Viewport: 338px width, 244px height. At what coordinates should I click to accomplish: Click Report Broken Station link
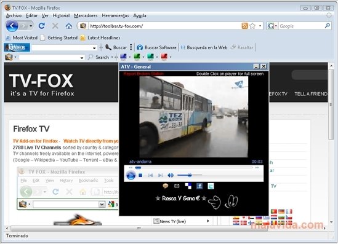tap(143, 74)
